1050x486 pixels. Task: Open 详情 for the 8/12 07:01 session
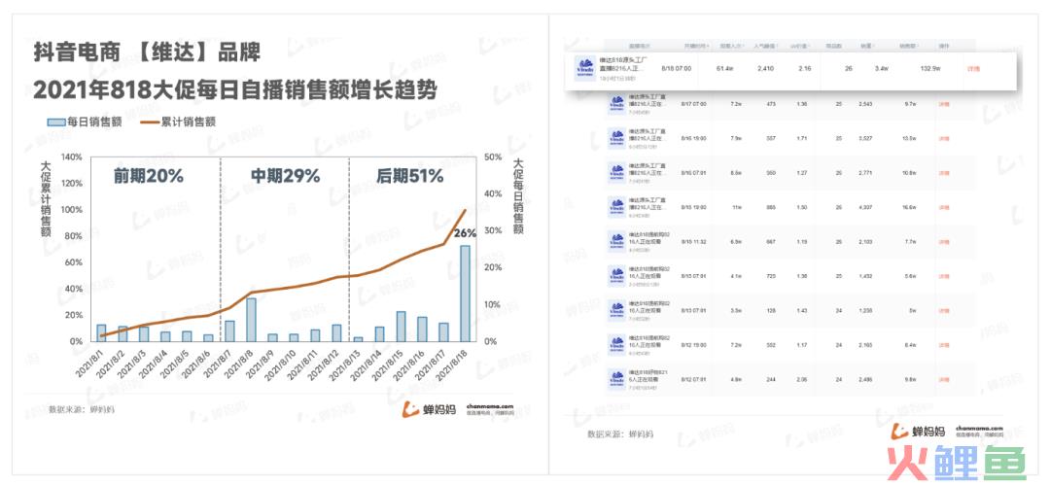pyautogui.click(x=943, y=379)
